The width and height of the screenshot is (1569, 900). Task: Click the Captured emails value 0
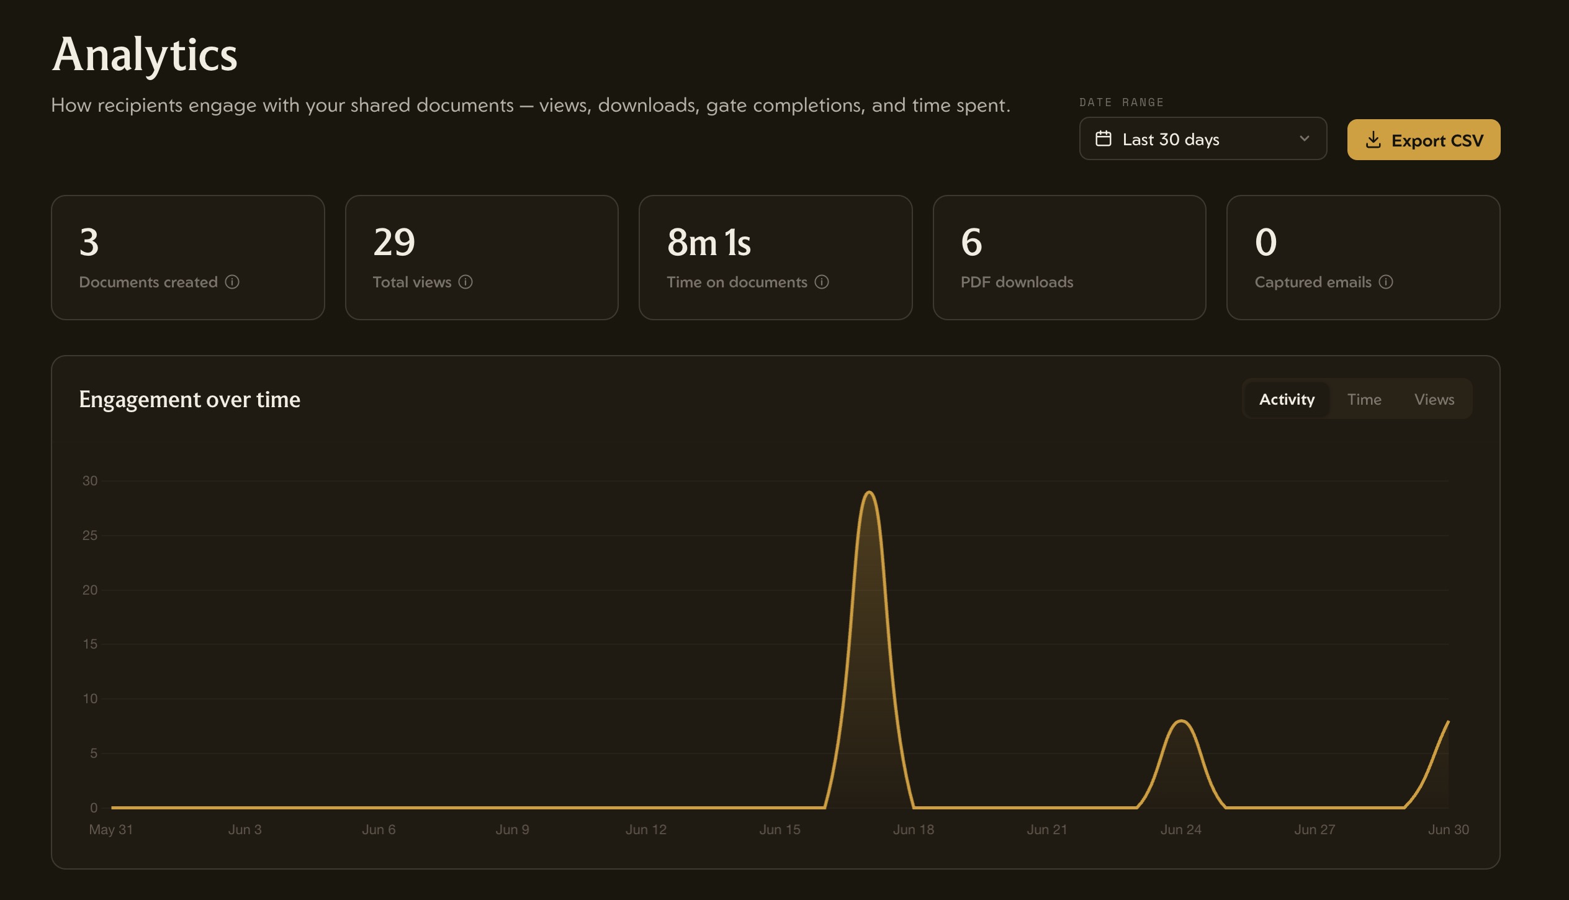(x=1266, y=242)
